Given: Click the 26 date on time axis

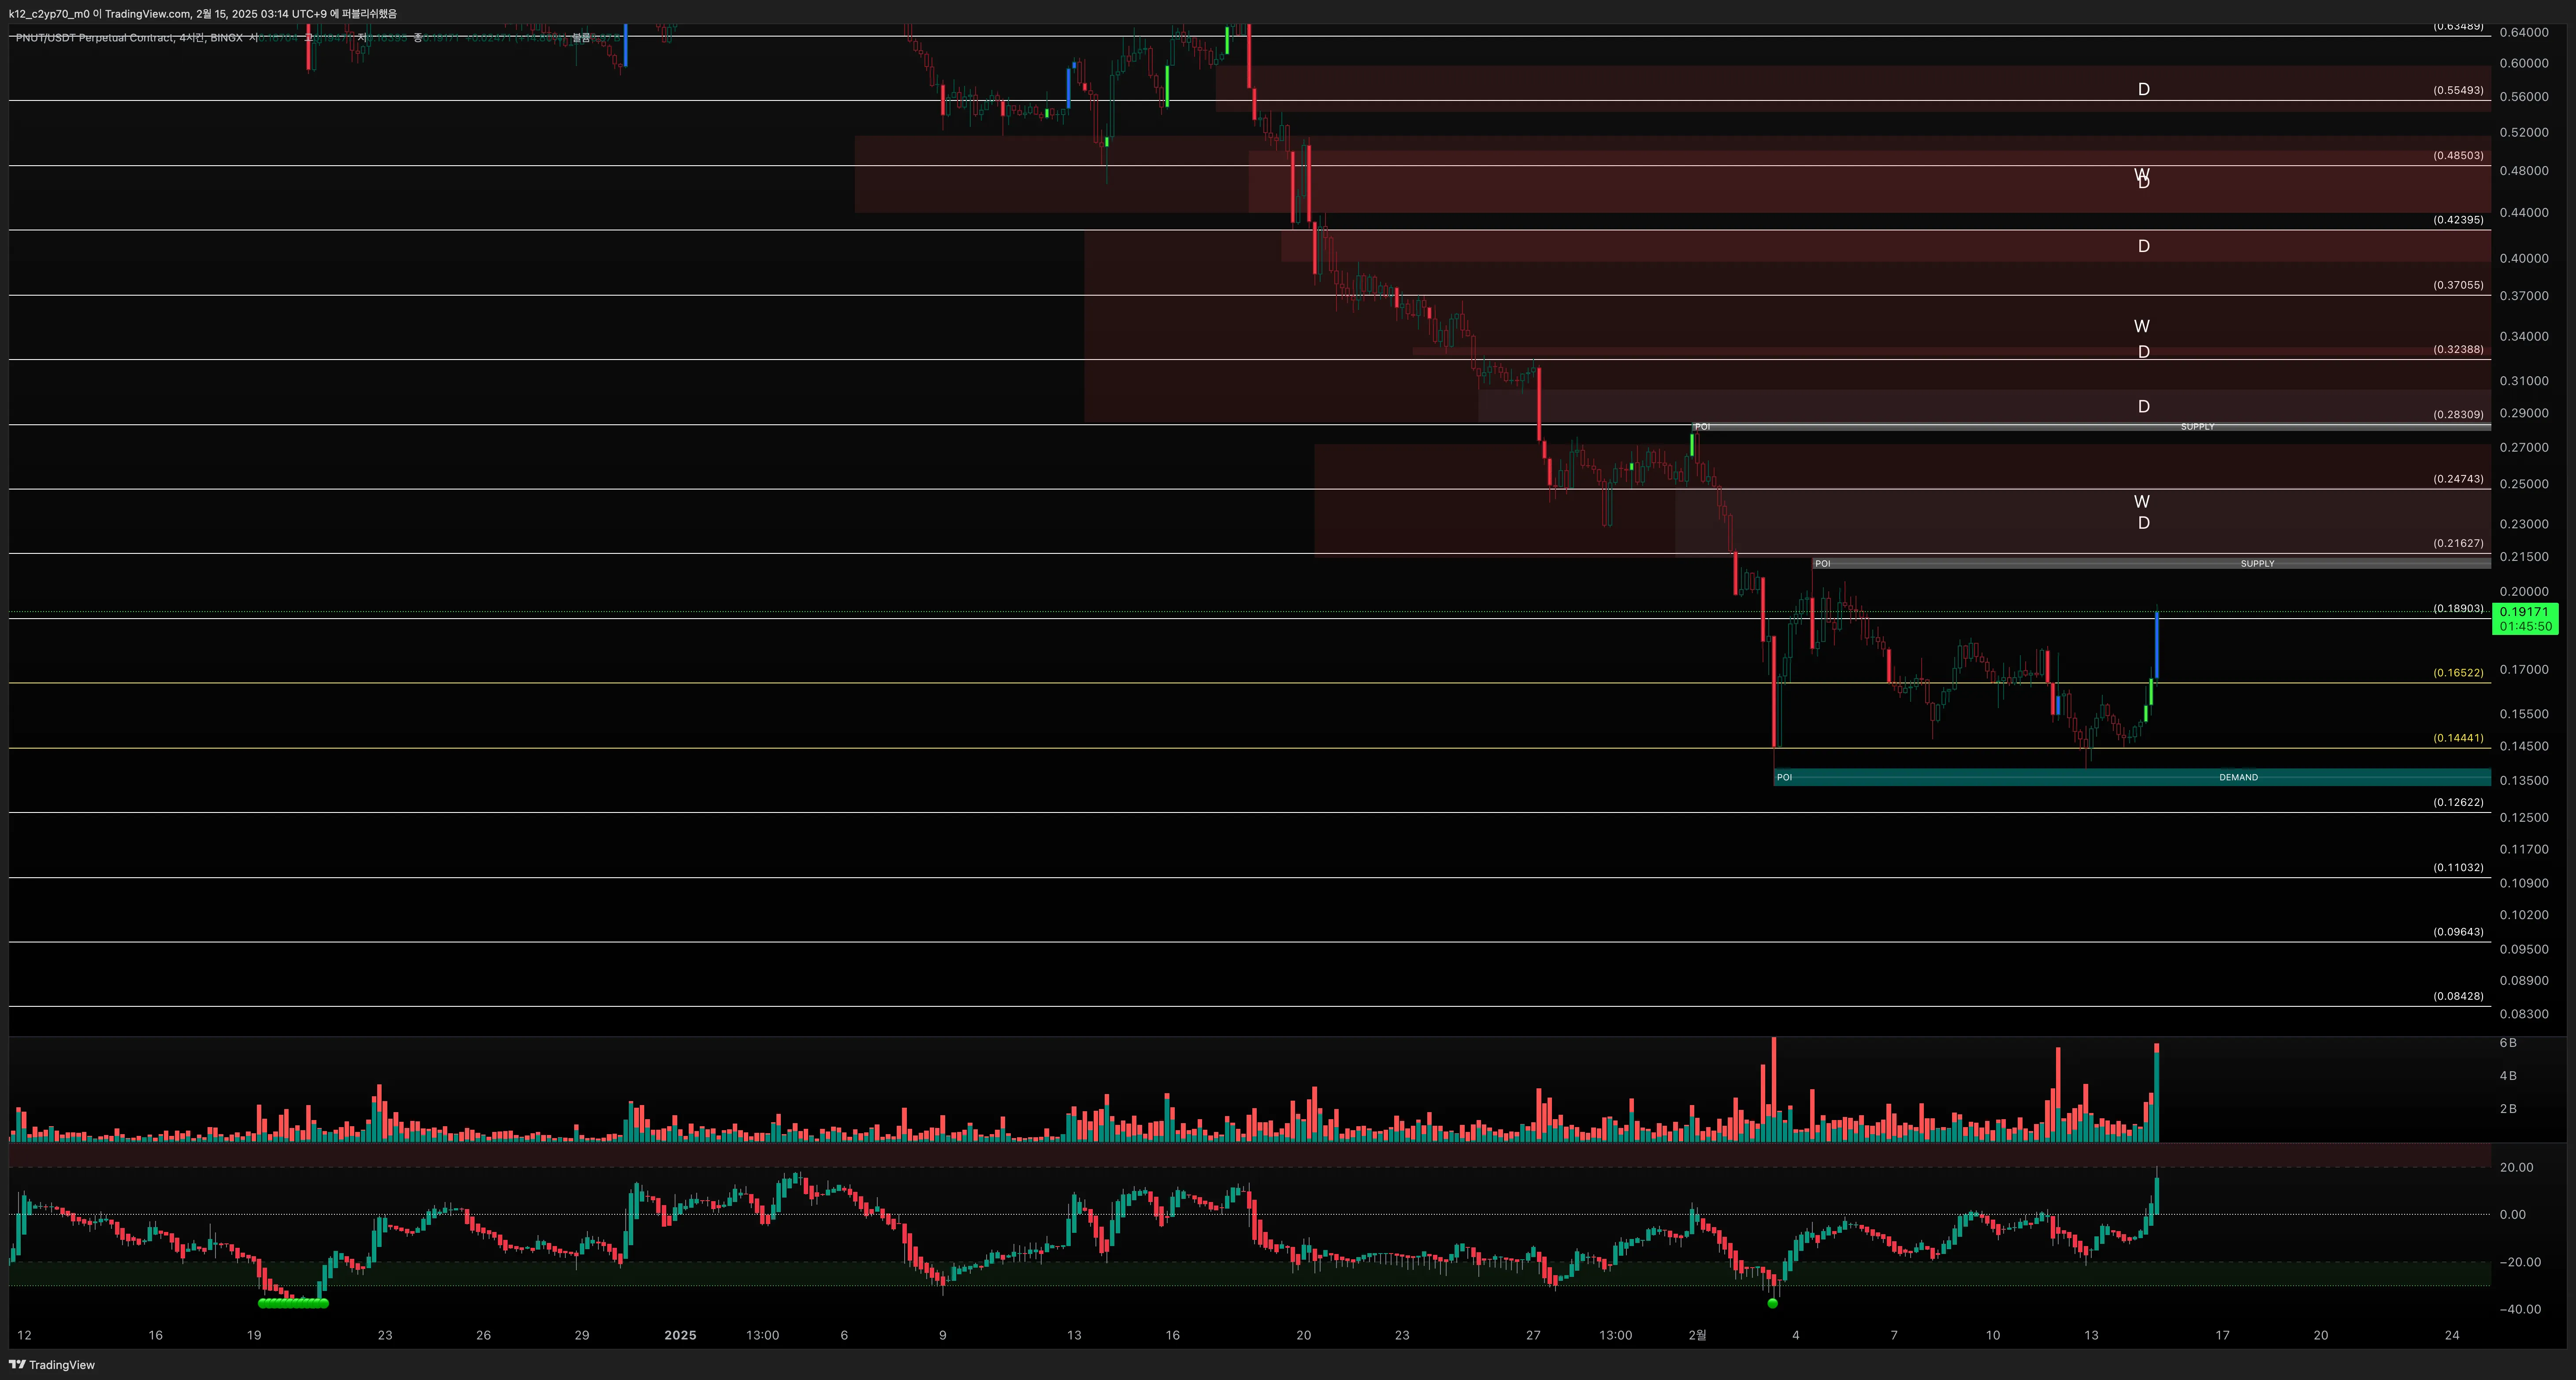Looking at the screenshot, I should [x=484, y=1335].
